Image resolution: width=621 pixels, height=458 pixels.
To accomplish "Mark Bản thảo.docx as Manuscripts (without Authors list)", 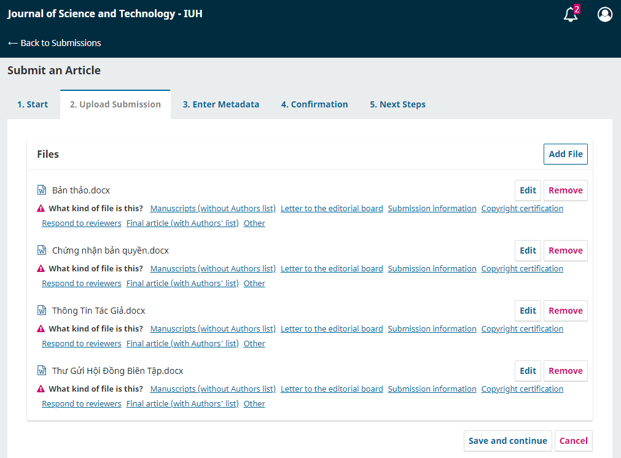I will point(213,208).
